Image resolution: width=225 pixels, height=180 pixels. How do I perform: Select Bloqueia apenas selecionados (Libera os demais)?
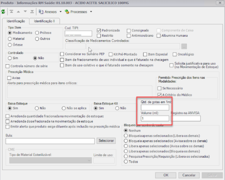(x=126, y=136)
